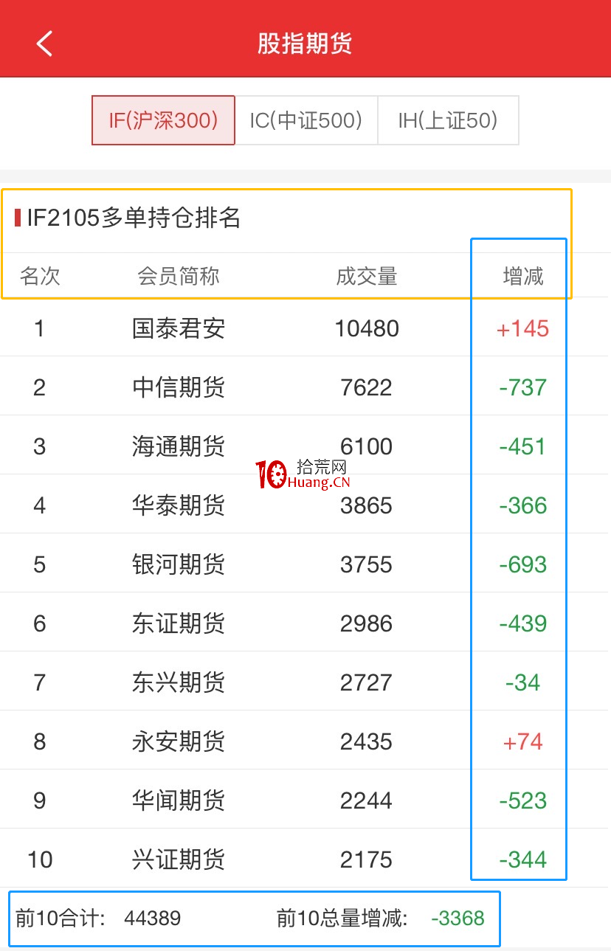The height and width of the screenshot is (951, 611).
Task: Select 华泰期货 in the ranking
Action: (179, 505)
